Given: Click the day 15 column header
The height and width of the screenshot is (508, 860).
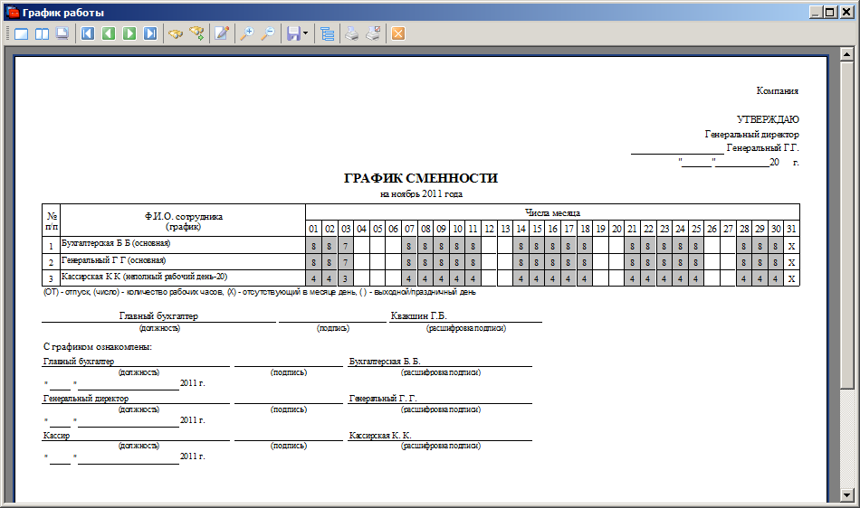Looking at the screenshot, I should click(x=537, y=229).
